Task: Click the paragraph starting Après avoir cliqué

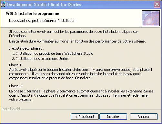Action: tap(81, 74)
